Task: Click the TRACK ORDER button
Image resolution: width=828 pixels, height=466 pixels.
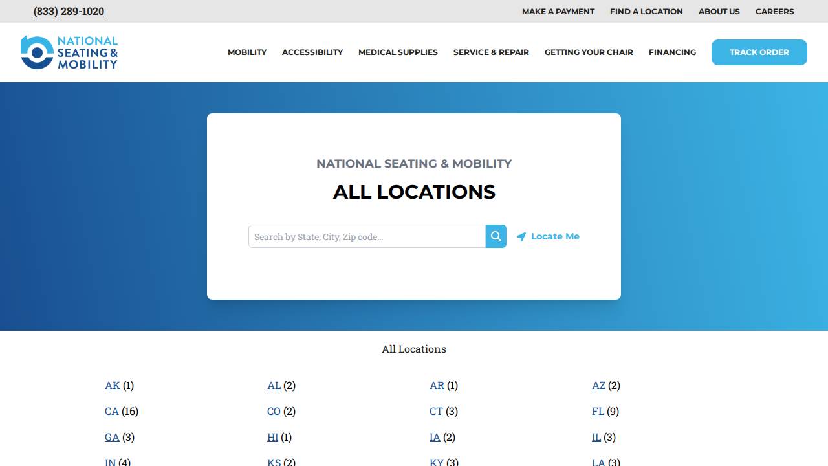Action: (x=759, y=52)
